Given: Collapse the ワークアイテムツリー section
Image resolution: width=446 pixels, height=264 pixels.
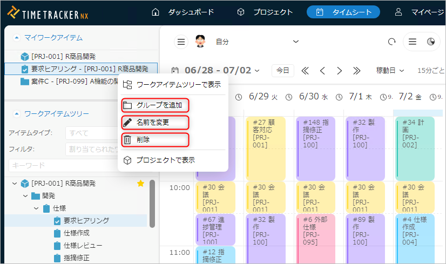Looking at the screenshot, I should click(x=16, y=114).
